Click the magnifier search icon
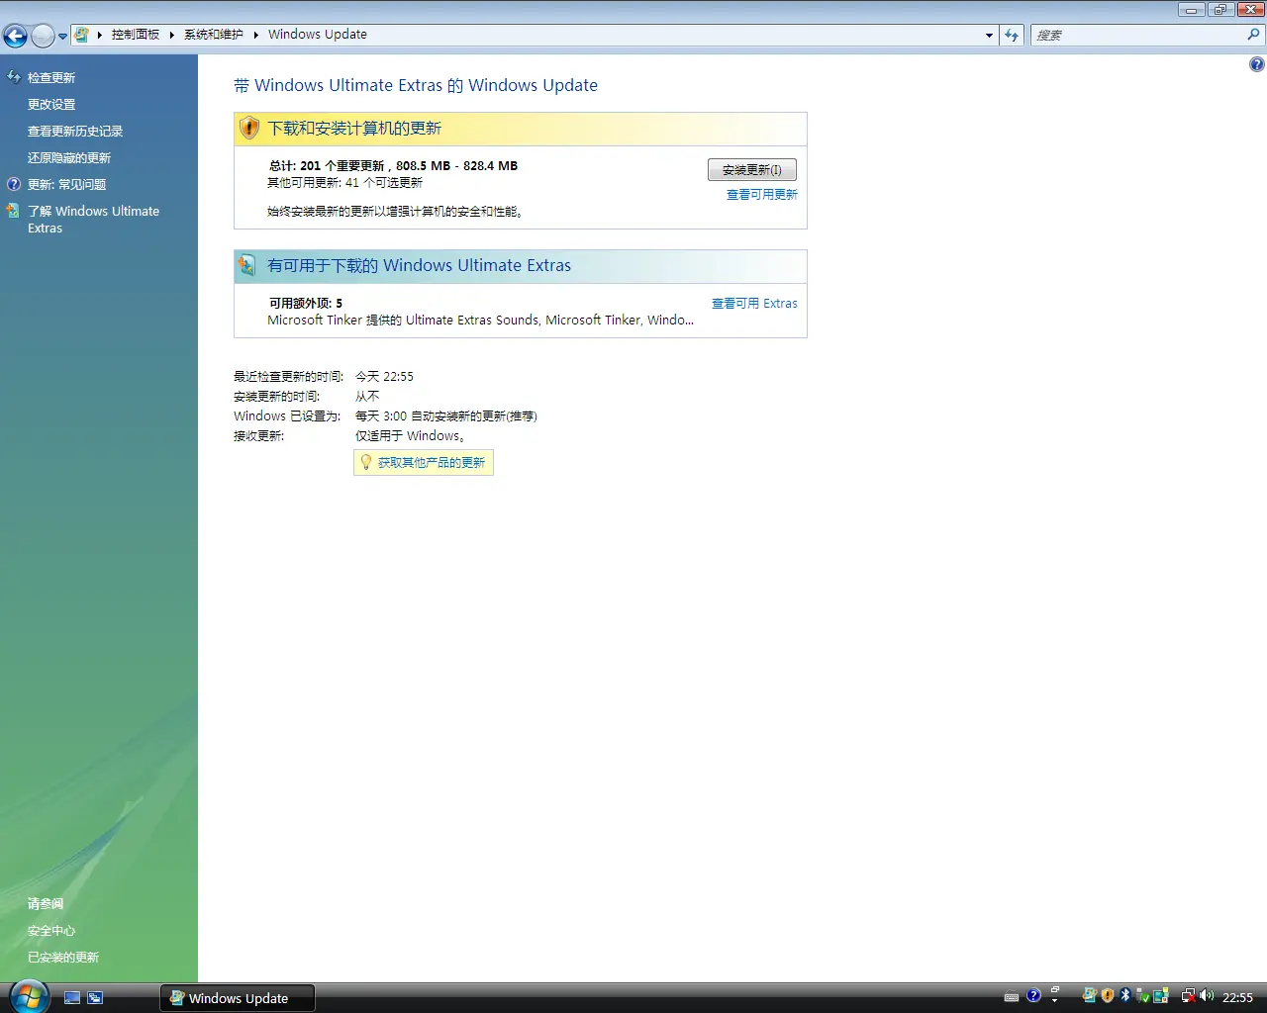Screen dimensions: 1267x1013 1254,35
